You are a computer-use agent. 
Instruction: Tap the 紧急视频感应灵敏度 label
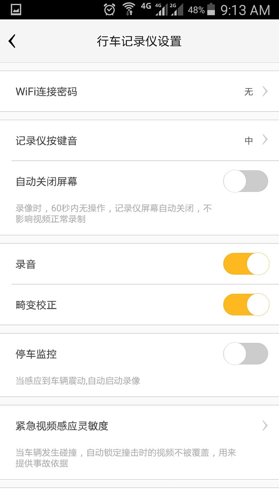(x=62, y=426)
